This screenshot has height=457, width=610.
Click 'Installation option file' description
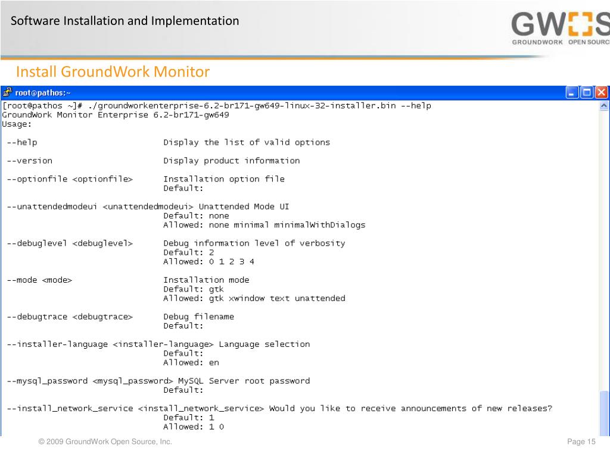tap(224, 179)
